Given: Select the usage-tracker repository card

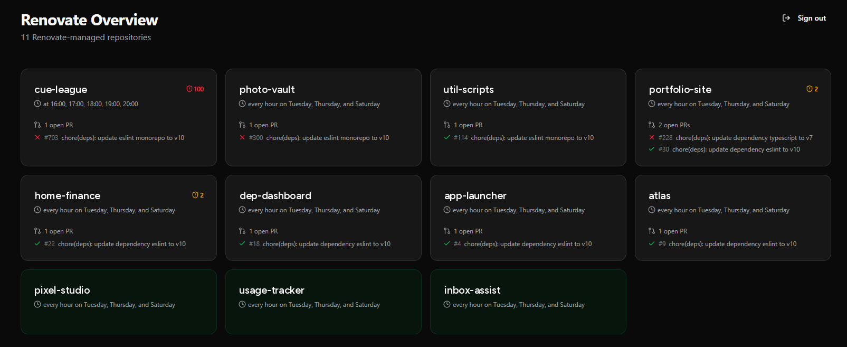Looking at the screenshot, I should [x=323, y=302].
